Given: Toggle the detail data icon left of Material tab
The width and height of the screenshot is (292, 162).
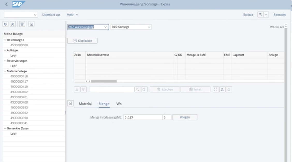Looking at the screenshot, I should pyautogui.click(x=70, y=104).
